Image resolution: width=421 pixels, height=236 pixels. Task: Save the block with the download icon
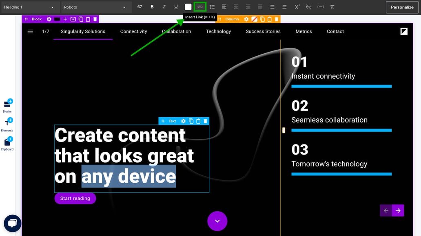pyautogui.click(x=73, y=19)
